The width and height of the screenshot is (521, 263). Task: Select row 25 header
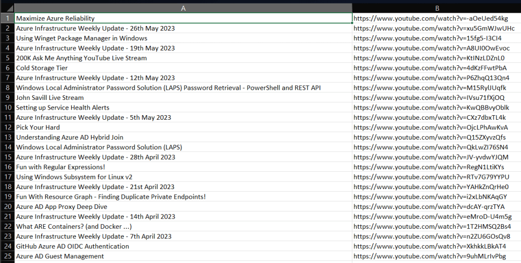[7, 256]
